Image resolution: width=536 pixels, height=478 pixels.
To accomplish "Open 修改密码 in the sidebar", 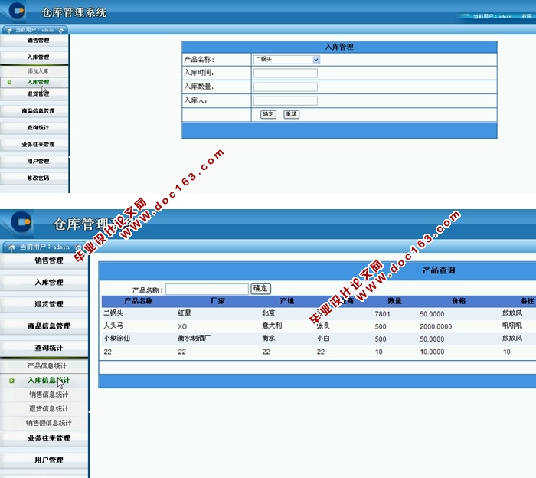I will 38,178.
